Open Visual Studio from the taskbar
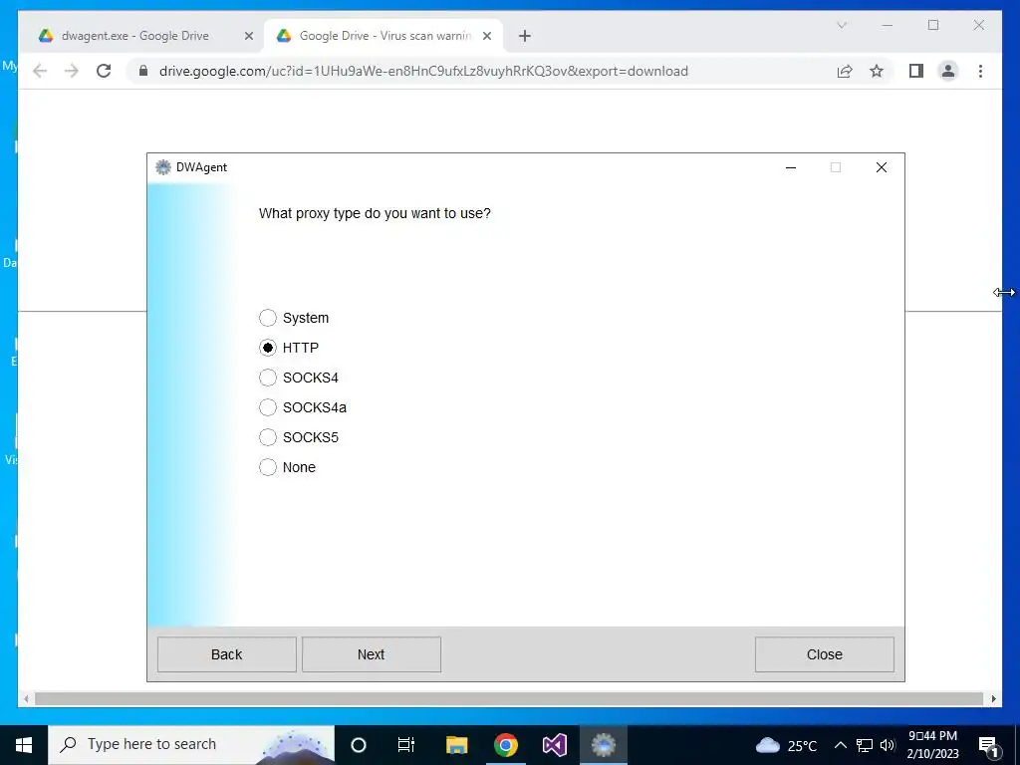The height and width of the screenshot is (765, 1020). 555,745
